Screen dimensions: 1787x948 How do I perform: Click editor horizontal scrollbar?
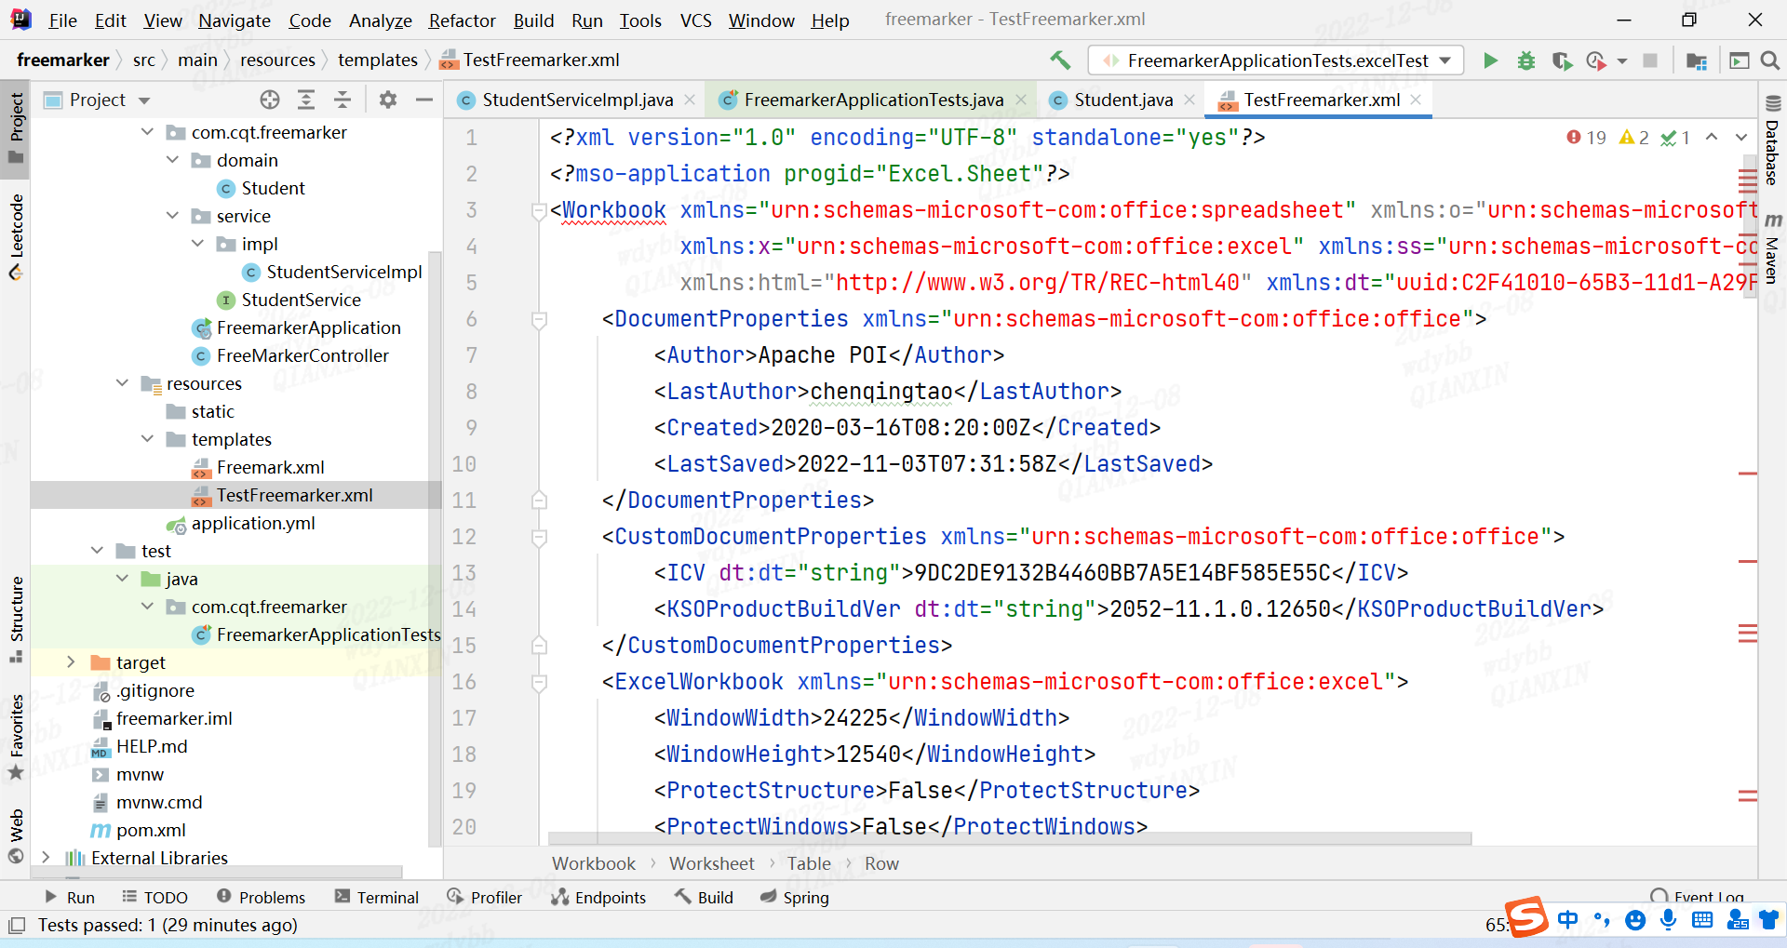click(x=1010, y=838)
